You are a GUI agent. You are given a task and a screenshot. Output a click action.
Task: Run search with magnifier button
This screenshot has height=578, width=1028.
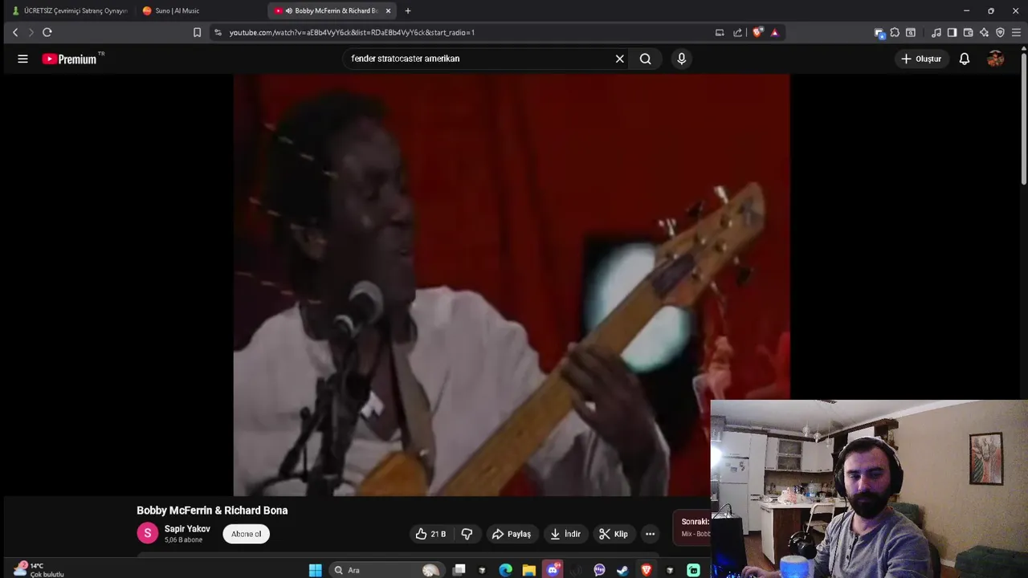click(x=645, y=59)
